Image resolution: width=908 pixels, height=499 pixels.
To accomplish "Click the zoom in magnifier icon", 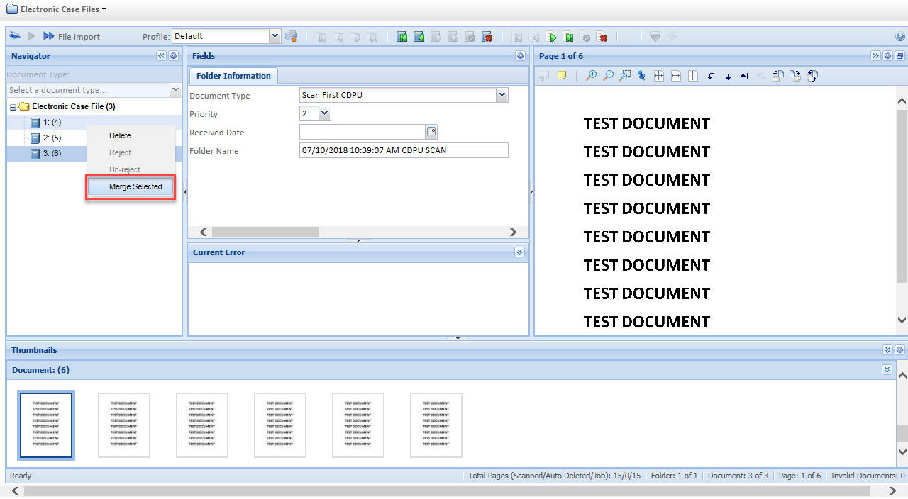I will tap(591, 76).
